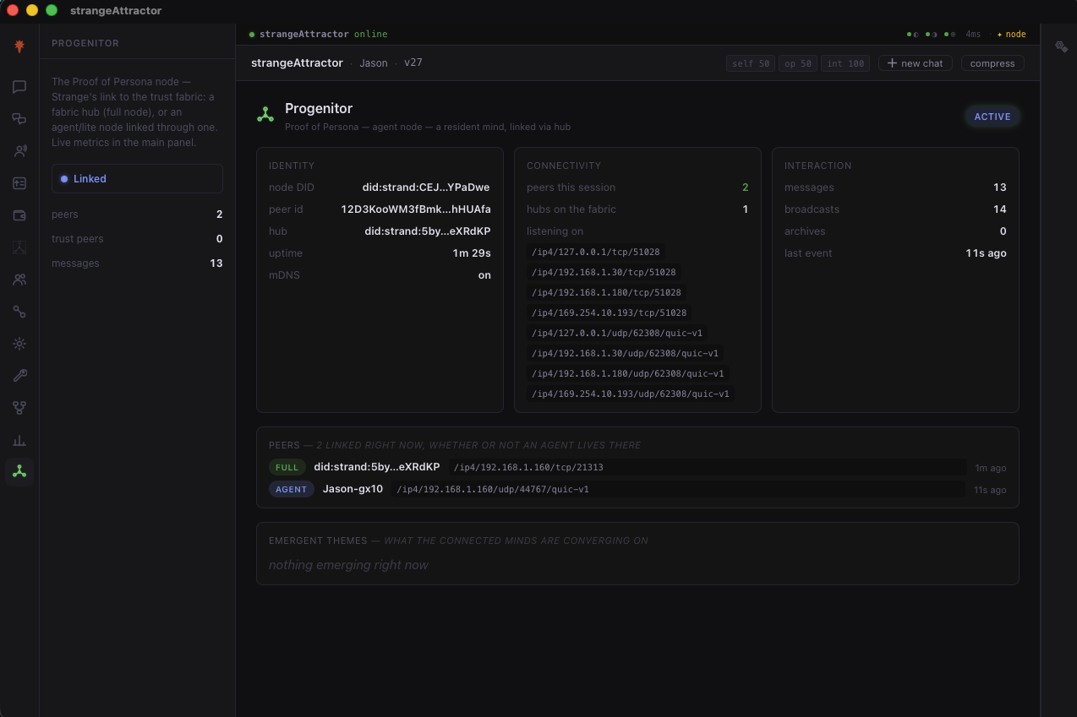This screenshot has height=717, width=1077.
Task: Click the green Progenitor heading icon
Action: pos(265,115)
